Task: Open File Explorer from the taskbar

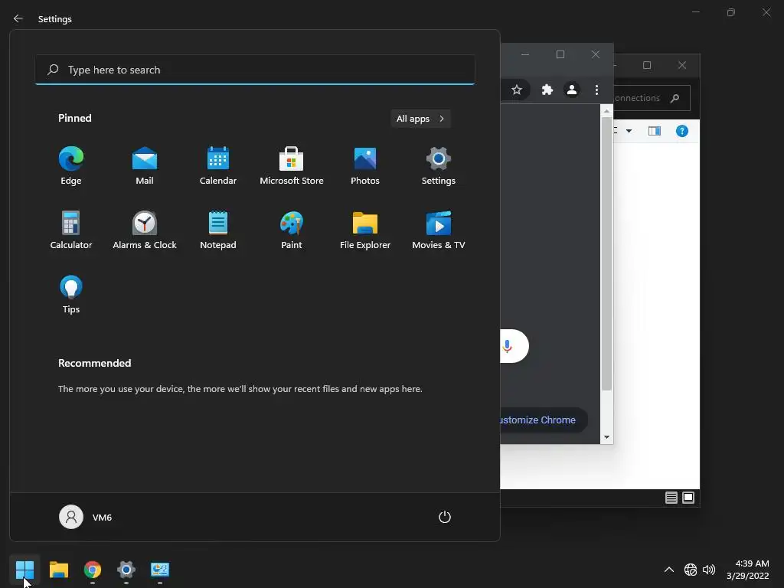Action: click(58, 570)
